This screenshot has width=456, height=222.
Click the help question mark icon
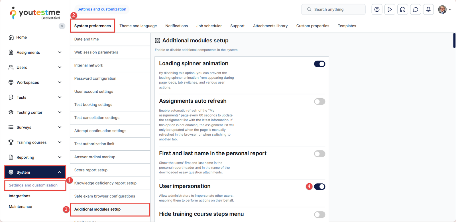coord(377,10)
